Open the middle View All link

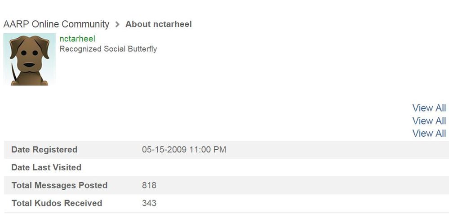tap(429, 121)
